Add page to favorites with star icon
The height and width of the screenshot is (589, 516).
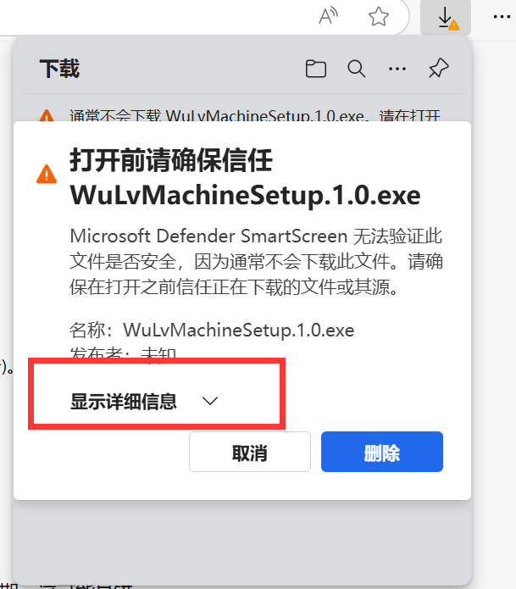point(378,17)
